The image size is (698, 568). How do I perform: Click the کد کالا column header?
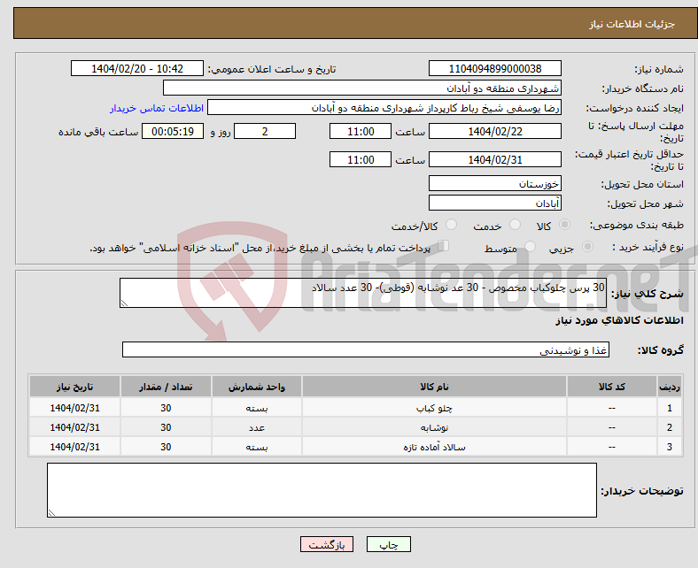click(x=612, y=387)
